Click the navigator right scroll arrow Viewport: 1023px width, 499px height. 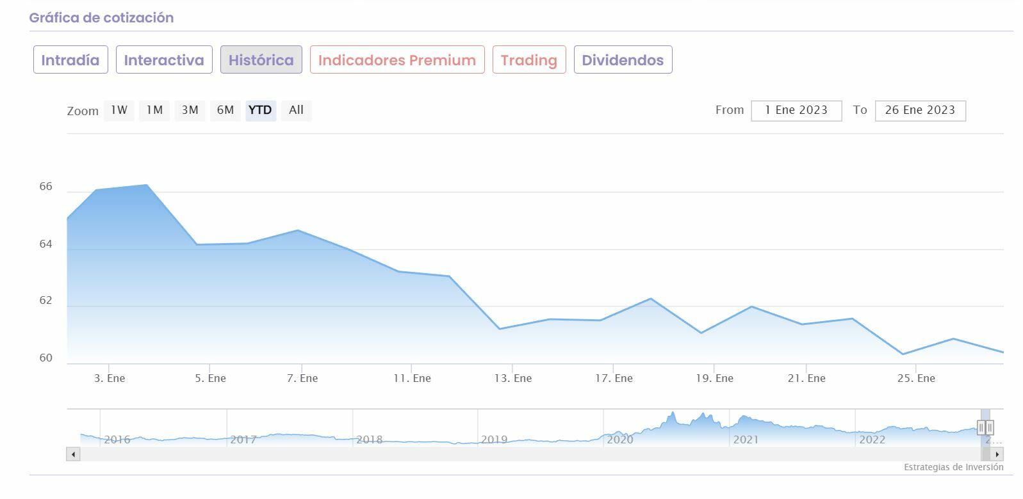click(x=997, y=454)
